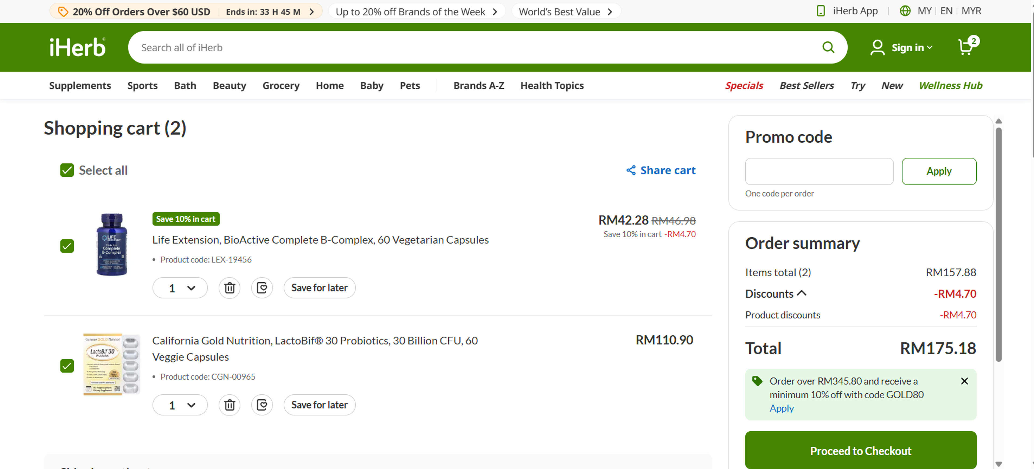
Task: Save LactoBif 30 Probiotics for later
Action: pos(320,405)
